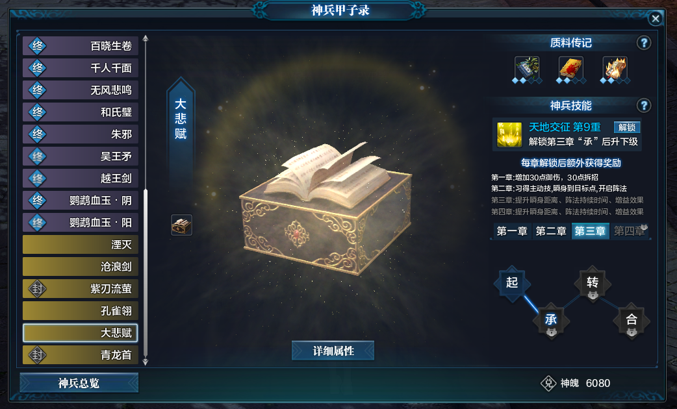Open the 详细属性 detailed attributes button
The image size is (677, 409).
click(x=333, y=351)
